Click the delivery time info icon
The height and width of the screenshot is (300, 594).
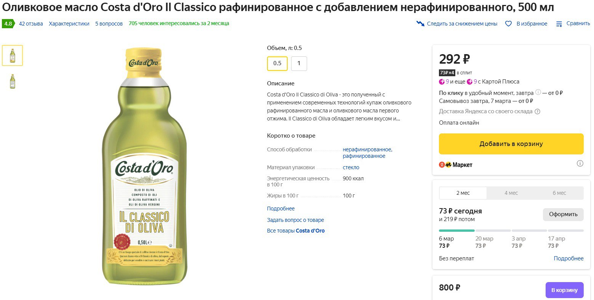[x=538, y=92]
